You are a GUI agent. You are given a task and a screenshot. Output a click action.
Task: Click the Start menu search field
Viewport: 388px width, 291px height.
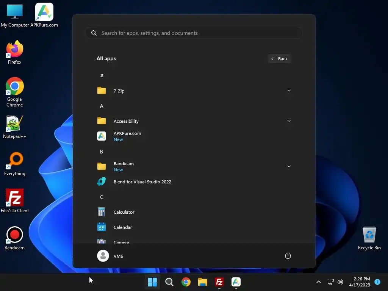[x=194, y=33]
